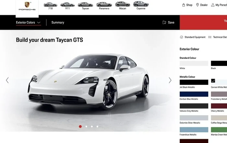The image size is (227, 143).
Task: Choose Frozenblue Metallic swatch
Action: point(194,130)
